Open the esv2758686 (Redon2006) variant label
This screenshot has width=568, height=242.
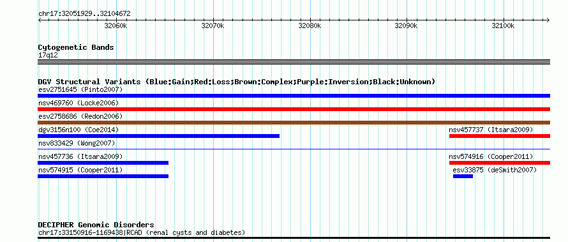click(x=80, y=116)
